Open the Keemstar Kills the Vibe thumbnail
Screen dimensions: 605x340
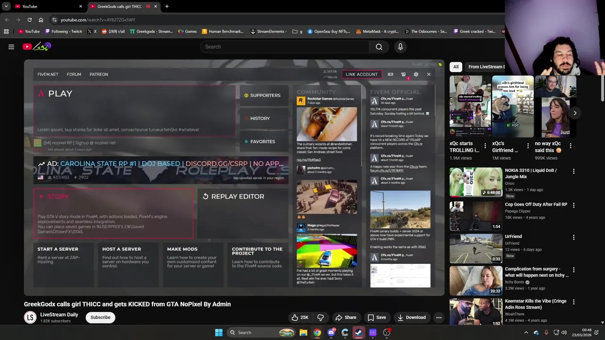point(476,312)
